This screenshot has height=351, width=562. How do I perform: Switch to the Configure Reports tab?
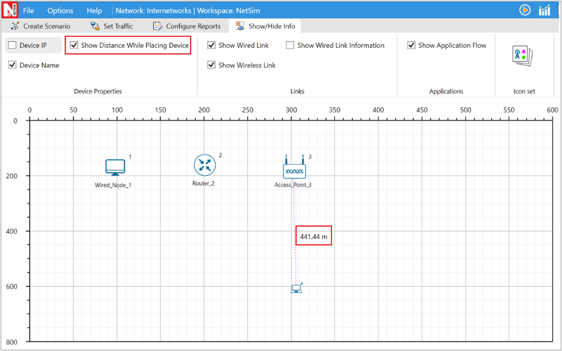187,26
